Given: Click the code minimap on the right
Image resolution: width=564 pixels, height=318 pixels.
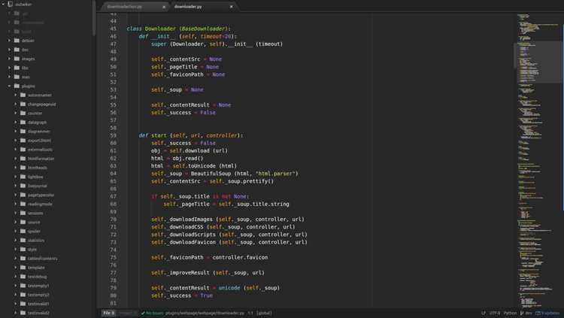Looking at the screenshot, I should 538,160.
